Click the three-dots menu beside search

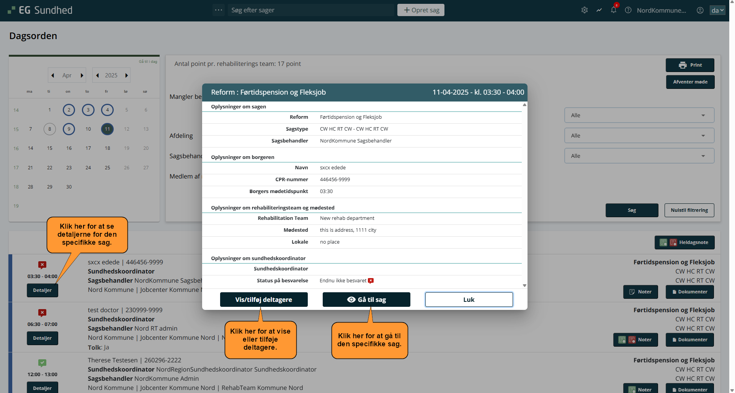(219, 10)
